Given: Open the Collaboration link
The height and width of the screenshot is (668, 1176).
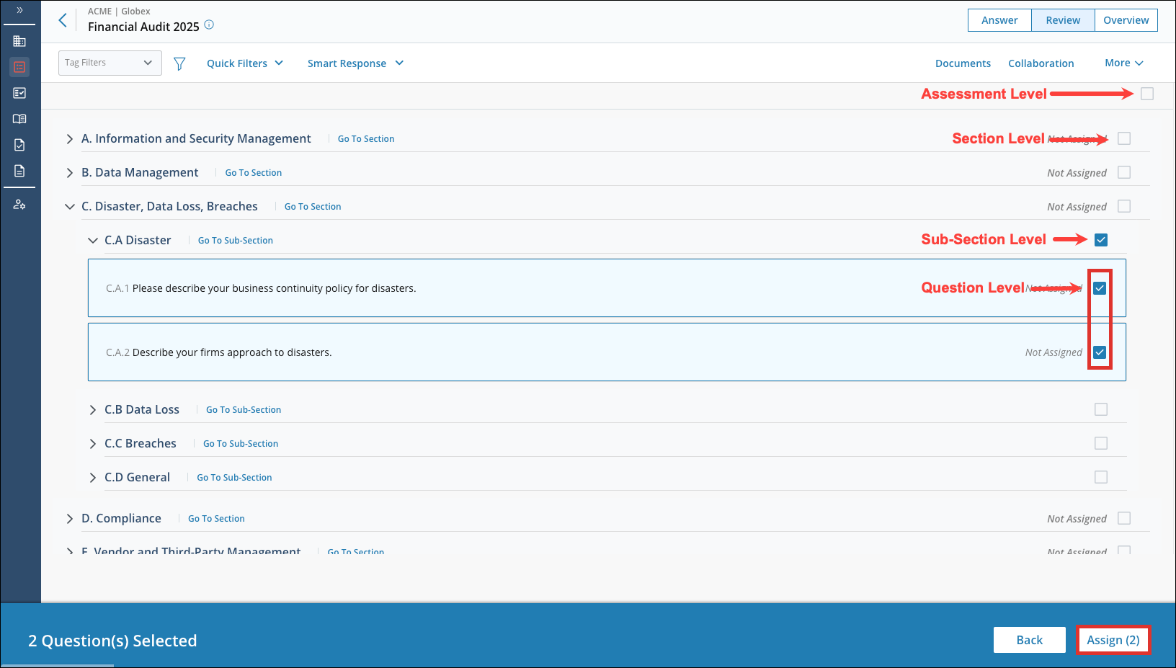Looking at the screenshot, I should 1041,63.
